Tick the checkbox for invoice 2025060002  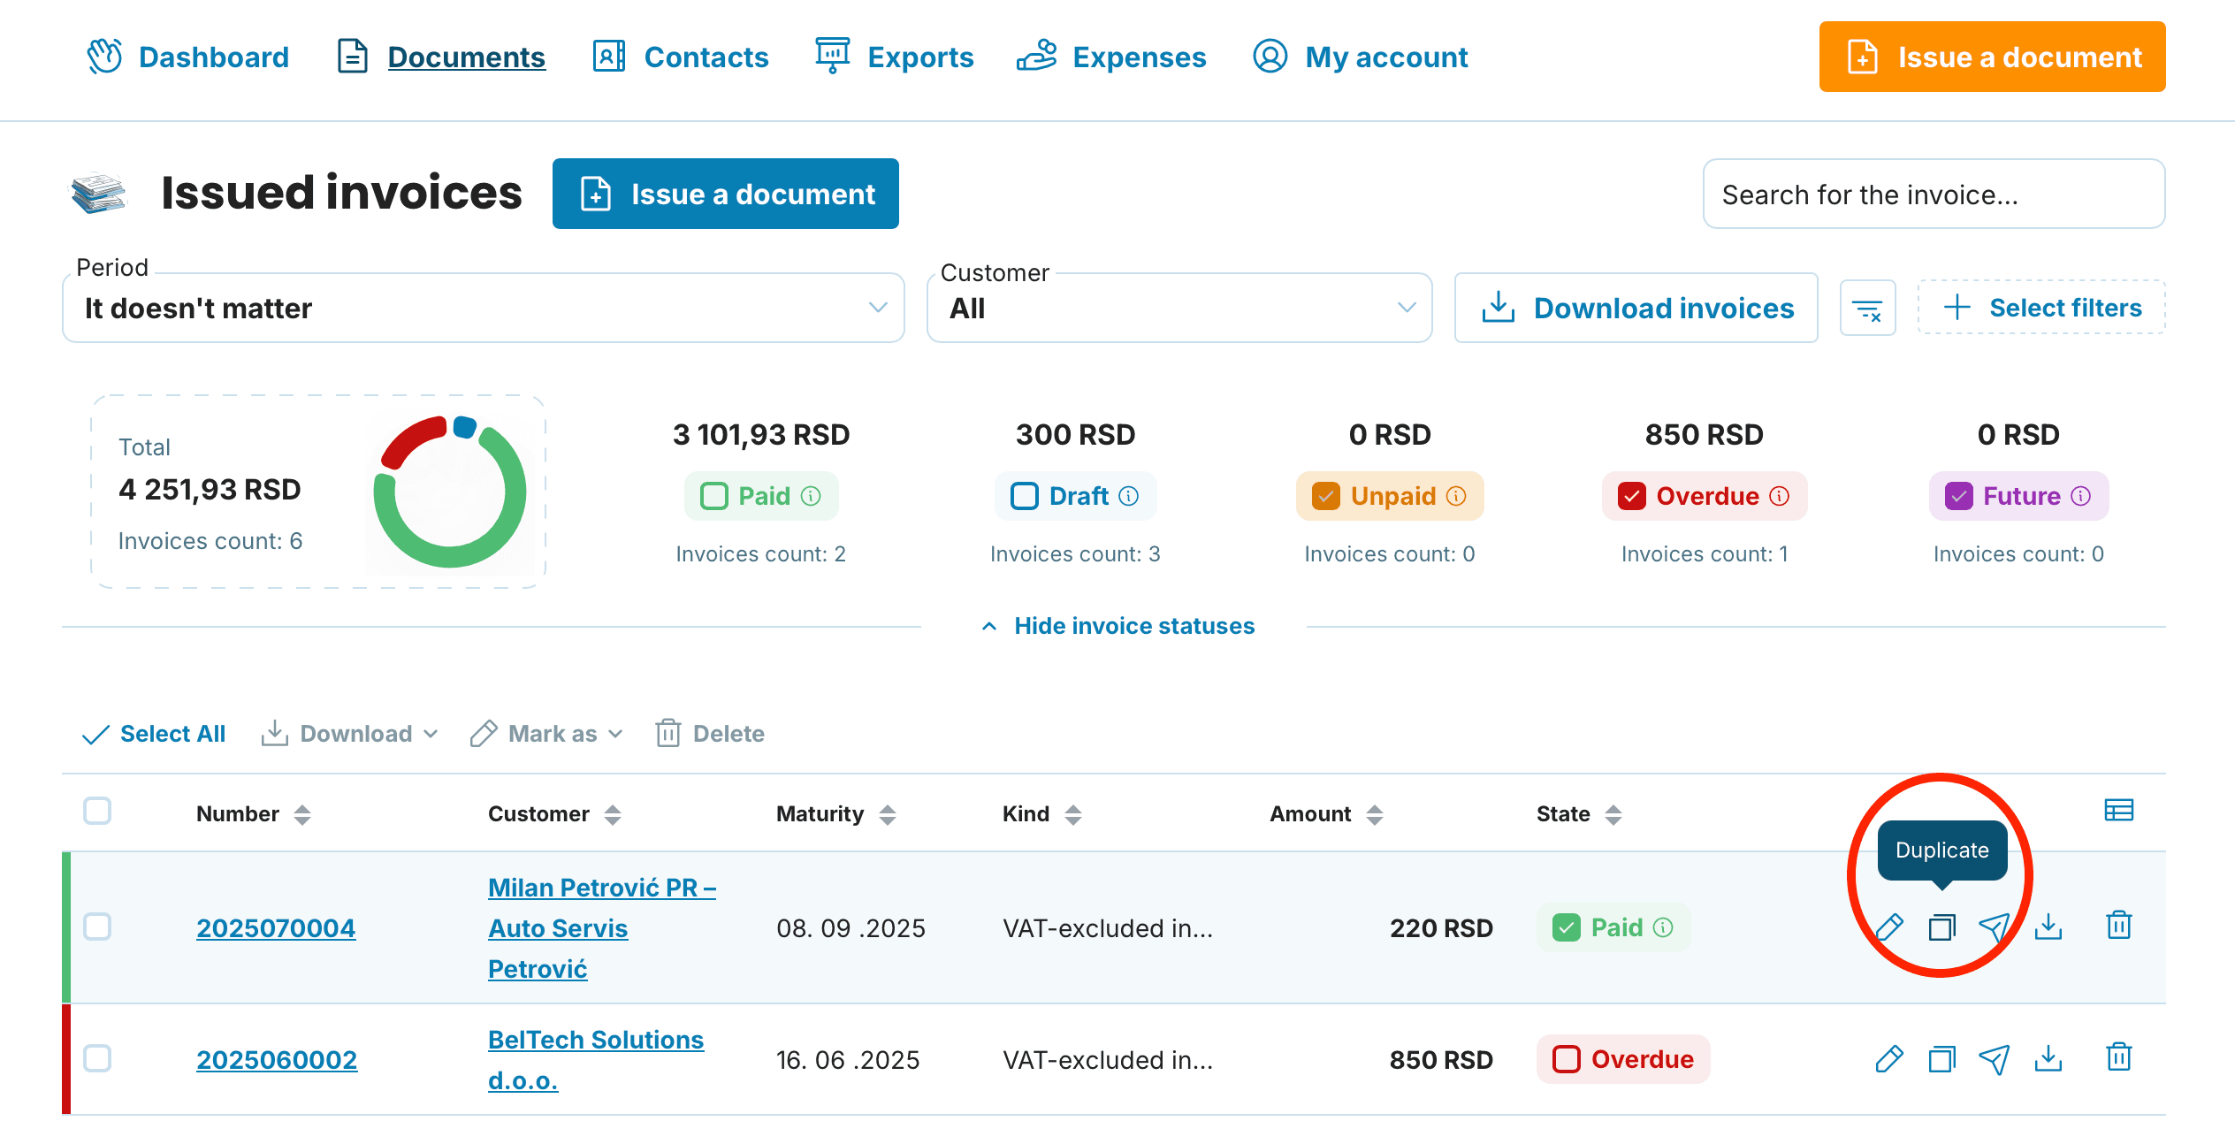[97, 1058]
